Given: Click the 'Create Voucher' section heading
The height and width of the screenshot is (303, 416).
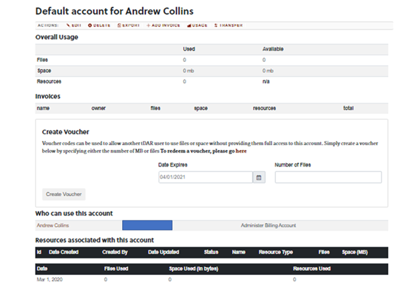Looking at the screenshot, I should (65, 132).
